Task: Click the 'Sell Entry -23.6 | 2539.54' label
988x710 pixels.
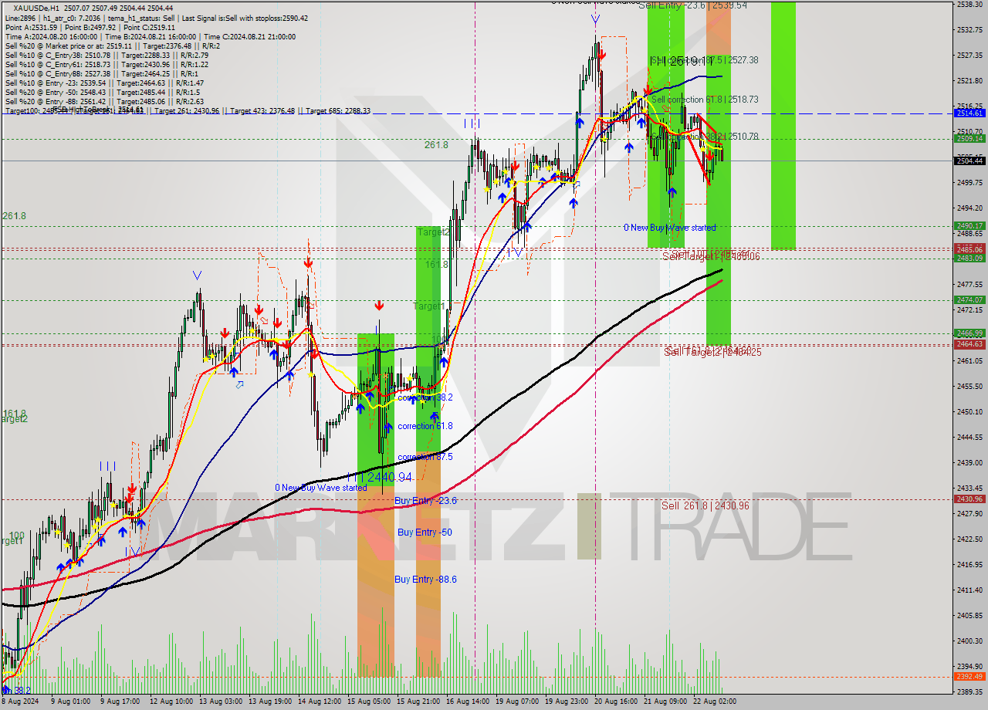Action: click(692, 5)
